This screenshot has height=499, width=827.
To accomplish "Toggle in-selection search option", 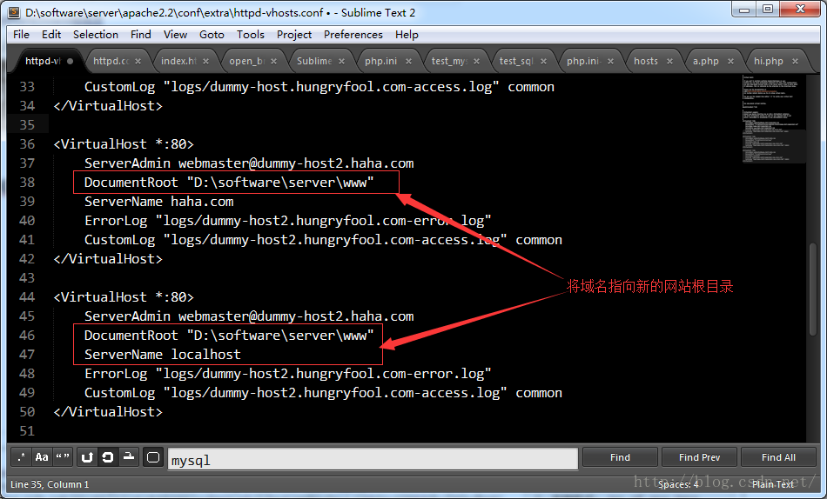I will point(129,457).
